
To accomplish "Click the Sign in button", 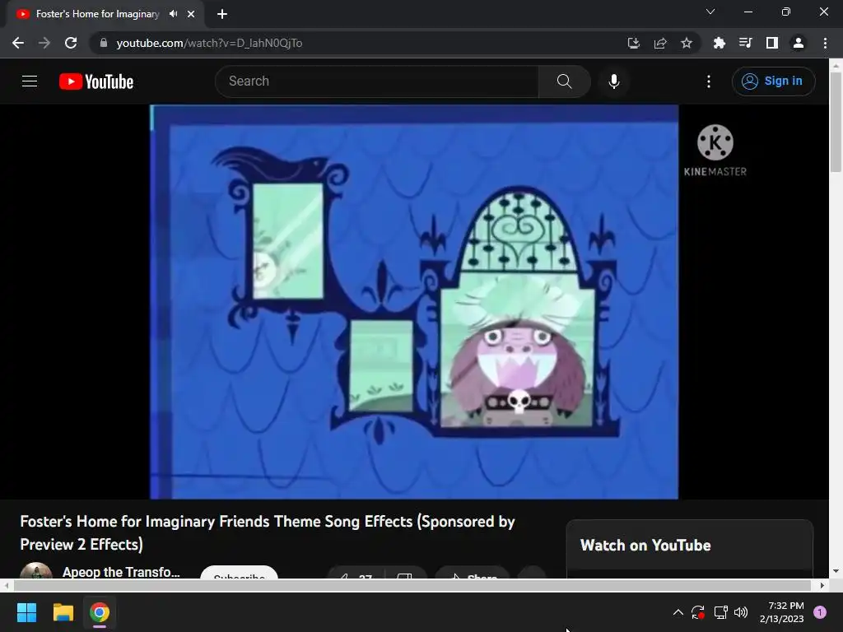I will [x=773, y=81].
